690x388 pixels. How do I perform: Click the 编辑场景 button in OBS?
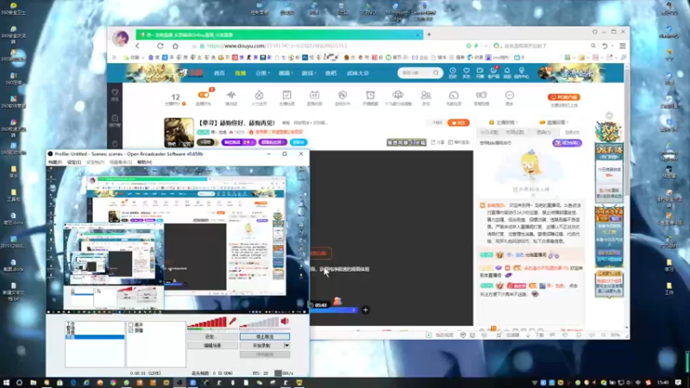point(212,346)
